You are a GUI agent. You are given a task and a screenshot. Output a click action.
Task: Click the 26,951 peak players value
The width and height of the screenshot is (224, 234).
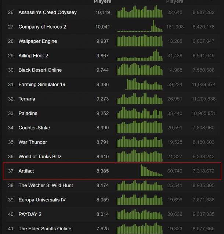(175, 99)
